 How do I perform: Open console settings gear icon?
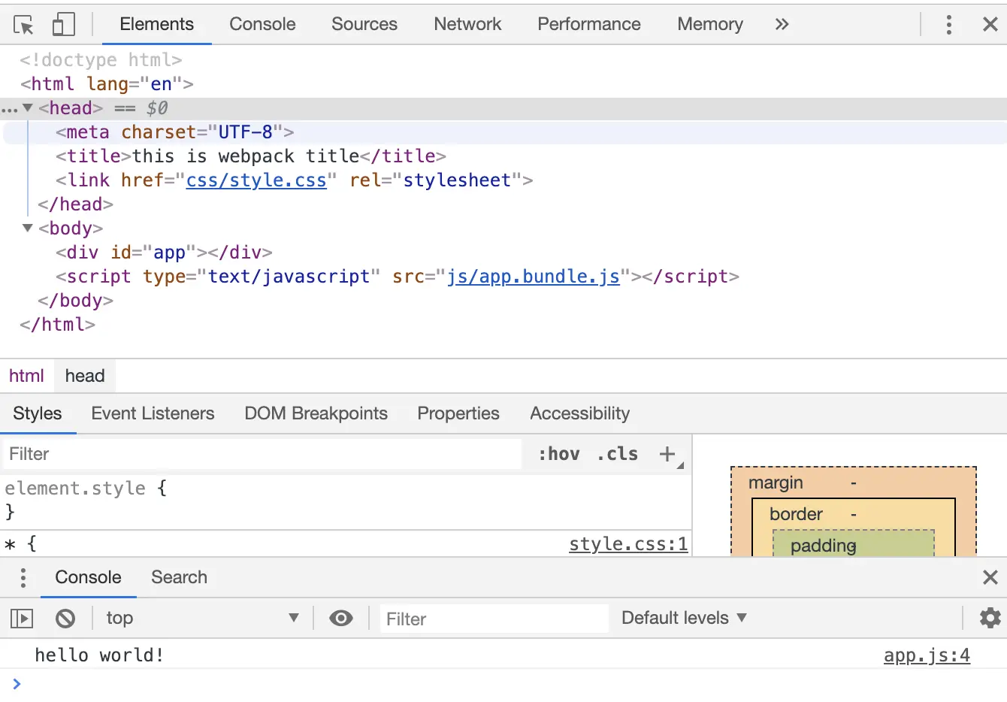click(x=990, y=618)
